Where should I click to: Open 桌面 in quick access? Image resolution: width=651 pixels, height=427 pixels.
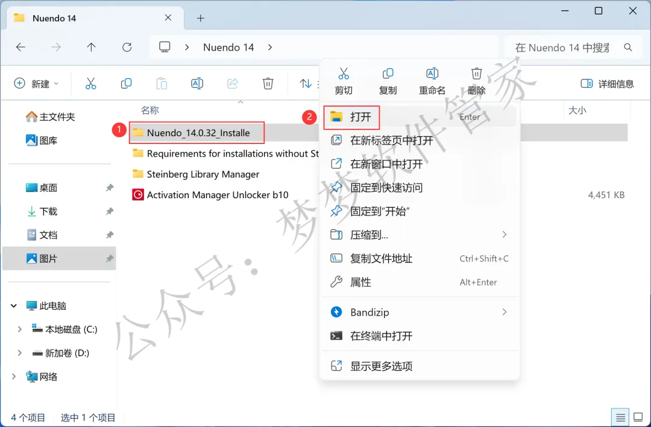tap(42, 187)
